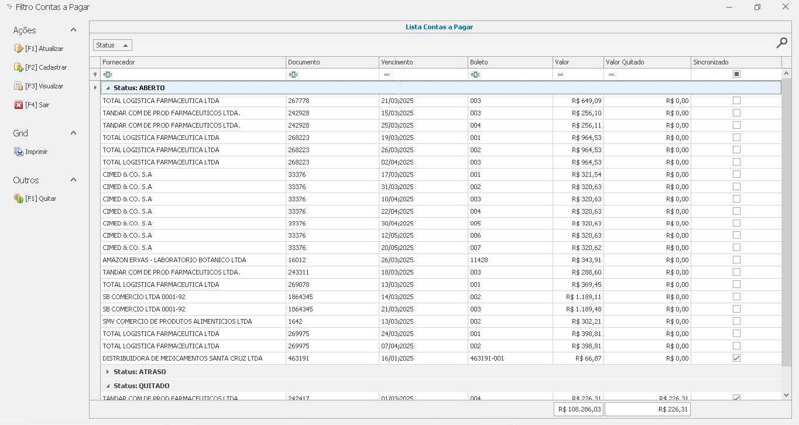Image resolution: width=799 pixels, height=425 pixels.
Task: Check Sincronizado for 1864345 boleto 002 row
Action: (x=736, y=297)
